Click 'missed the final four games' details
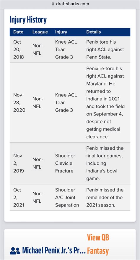 point(105,163)
